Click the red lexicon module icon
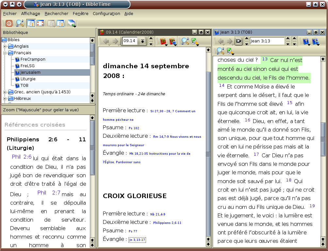Screen dimensions: 328x251 [163, 41]
